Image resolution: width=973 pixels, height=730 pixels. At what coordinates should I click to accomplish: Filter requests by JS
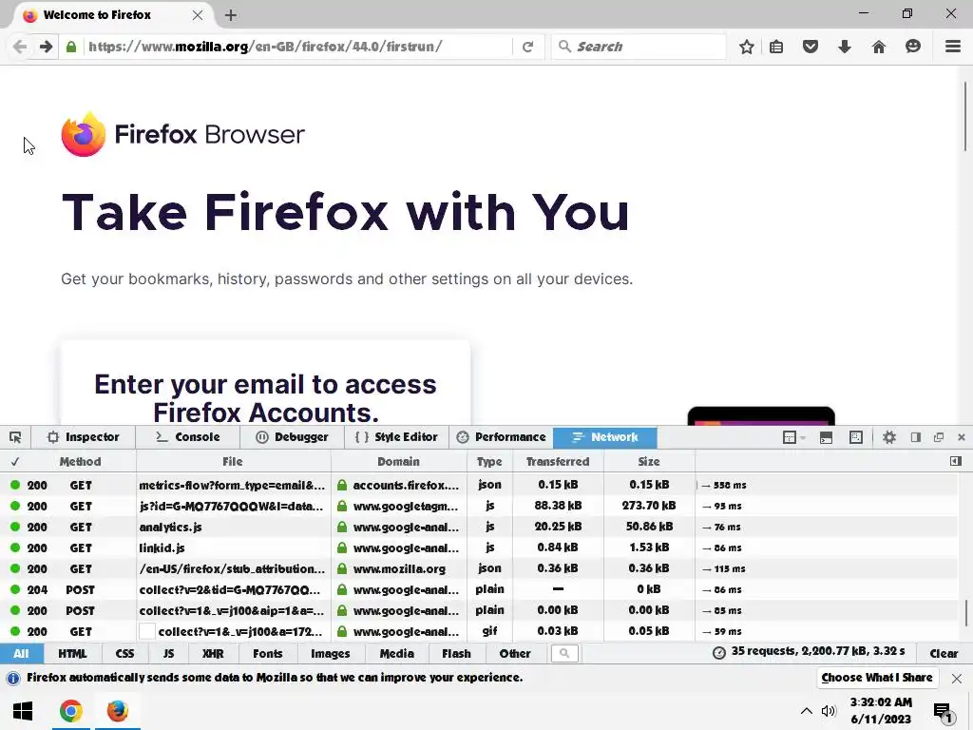tap(168, 654)
